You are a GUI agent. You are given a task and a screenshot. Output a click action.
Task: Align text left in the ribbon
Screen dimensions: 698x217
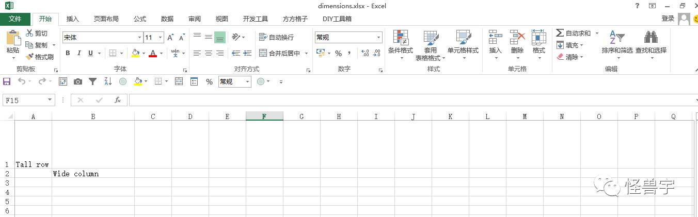[x=197, y=53]
